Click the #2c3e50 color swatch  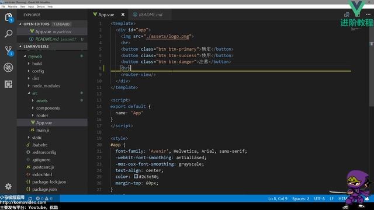pos(136,176)
